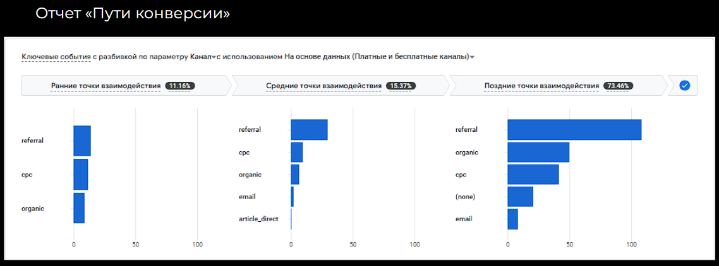
Task: Click the (none) bar in late touchpoints chart
Action: coord(520,197)
